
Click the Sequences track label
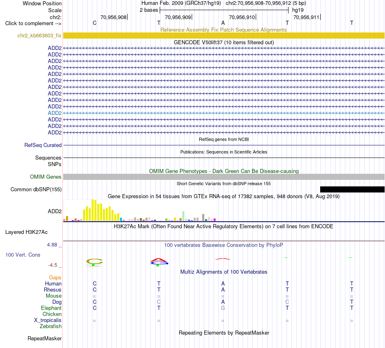48,158
